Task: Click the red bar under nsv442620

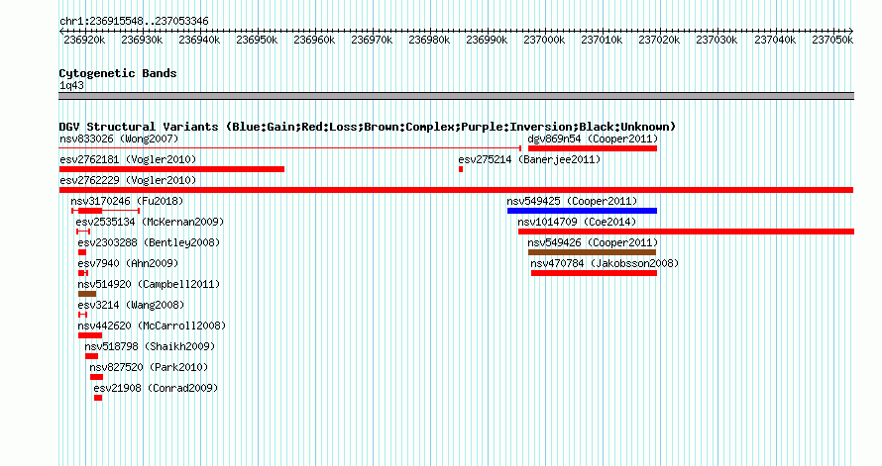Action: (x=90, y=335)
